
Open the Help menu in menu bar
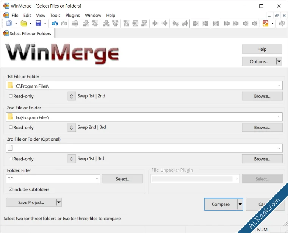point(111,15)
